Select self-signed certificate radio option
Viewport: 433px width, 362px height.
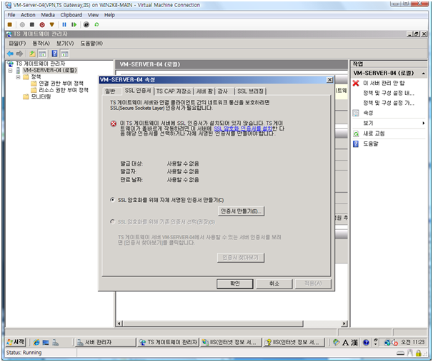(112, 199)
